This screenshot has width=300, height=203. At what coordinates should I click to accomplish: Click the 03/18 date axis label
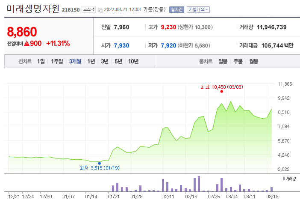click(x=273, y=197)
